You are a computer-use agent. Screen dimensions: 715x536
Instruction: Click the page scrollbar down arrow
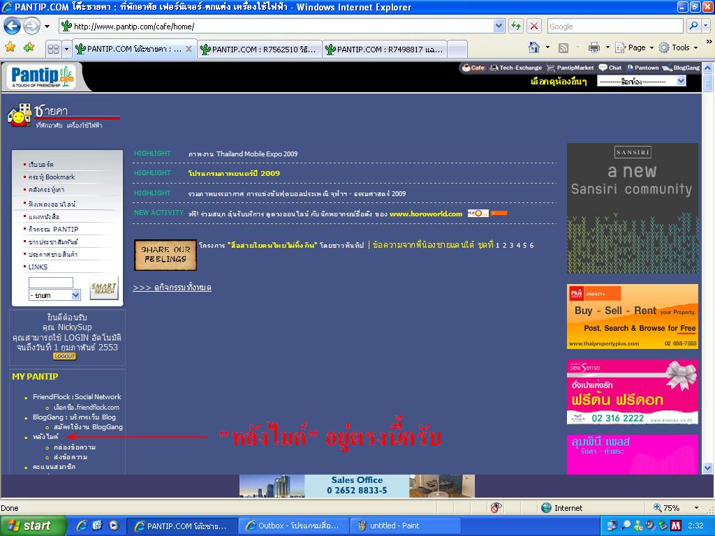(707, 468)
